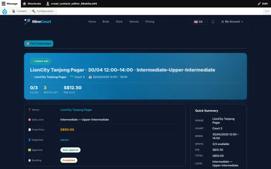Click the court icon beside Court 3
The image size is (271, 169).
coord(72,77)
